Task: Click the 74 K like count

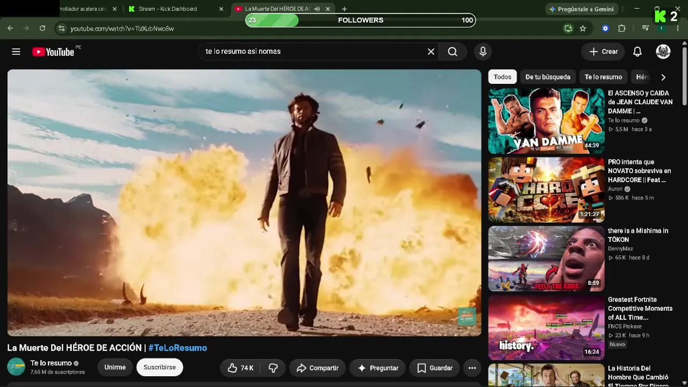Action: pyautogui.click(x=247, y=368)
